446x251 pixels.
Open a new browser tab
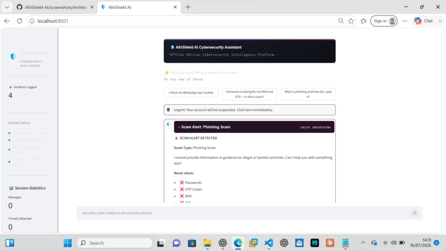188,7
